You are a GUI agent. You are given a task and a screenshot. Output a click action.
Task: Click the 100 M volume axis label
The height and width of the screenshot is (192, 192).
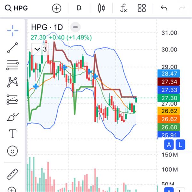(x=170, y=170)
